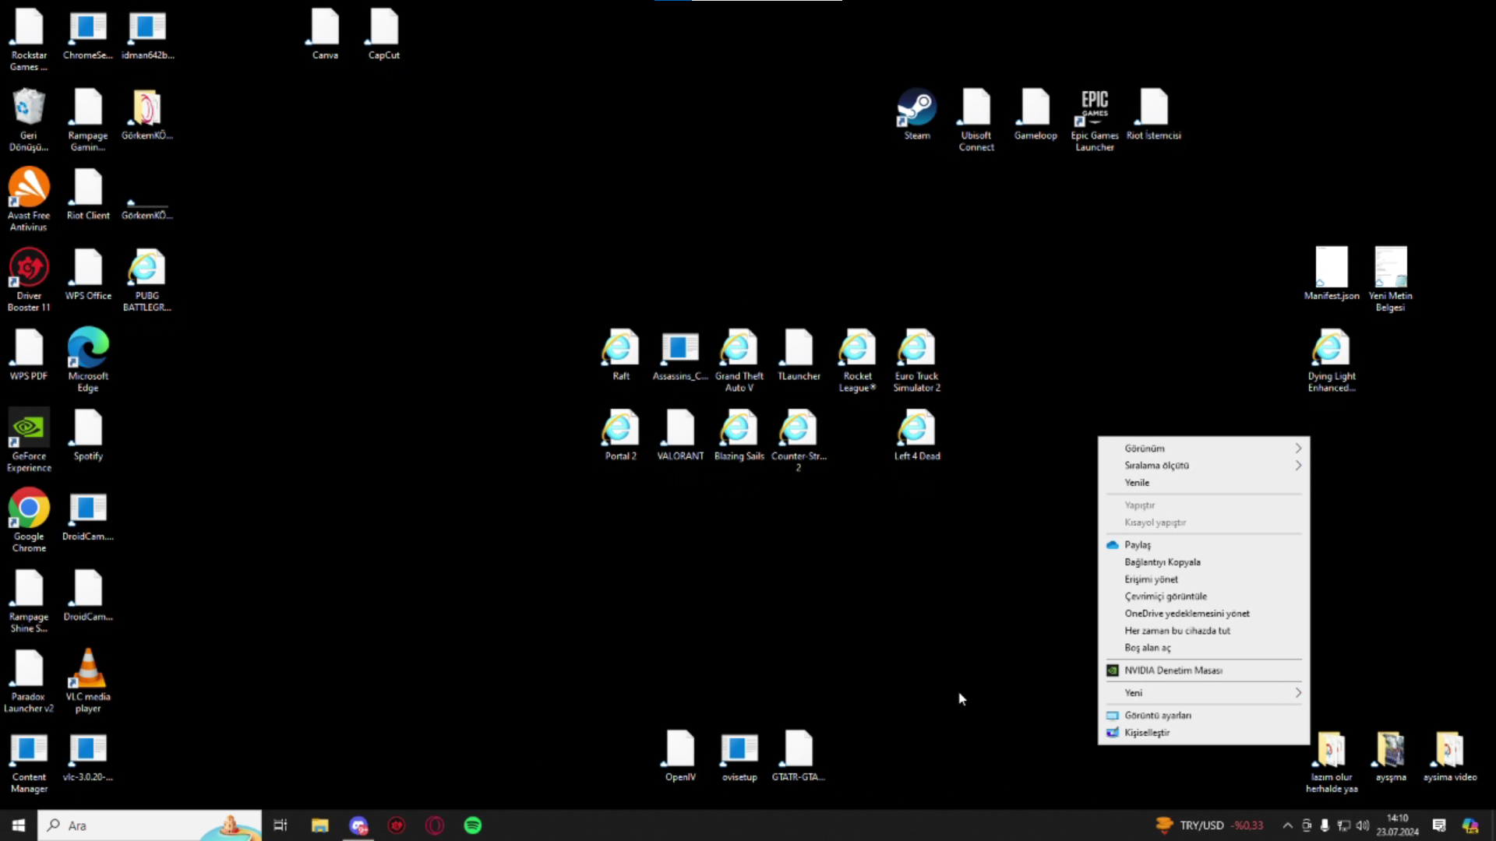The height and width of the screenshot is (841, 1496).
Task: Click the Windows Start button
Action: (x=19, y=825)
